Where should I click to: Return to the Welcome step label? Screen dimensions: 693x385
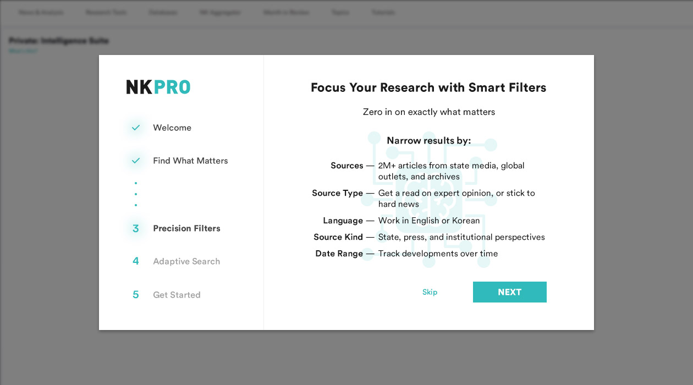click(172, 128)
